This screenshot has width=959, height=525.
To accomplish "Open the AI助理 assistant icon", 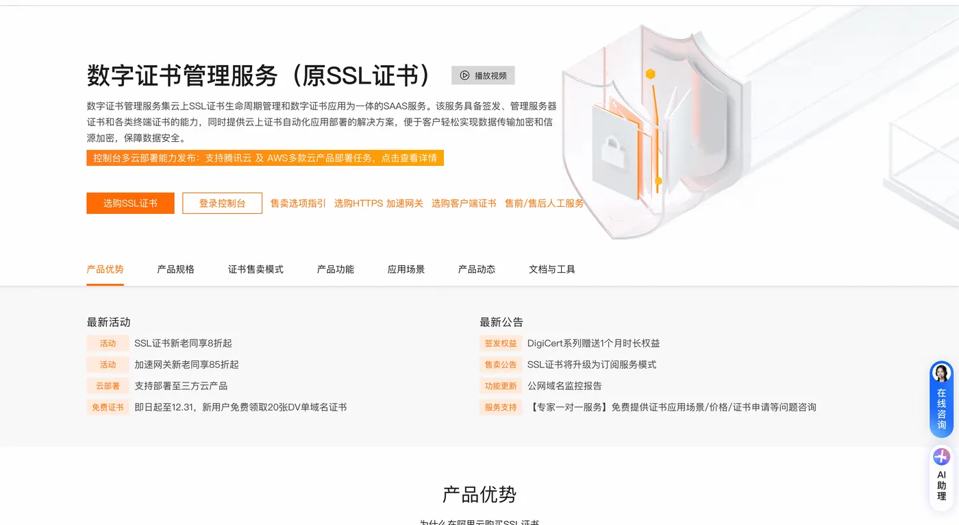I will tap(940, 456).
